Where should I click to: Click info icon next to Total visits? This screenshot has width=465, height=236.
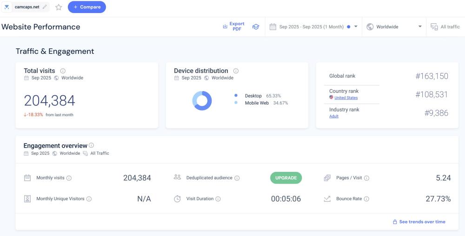pos(63,71)
